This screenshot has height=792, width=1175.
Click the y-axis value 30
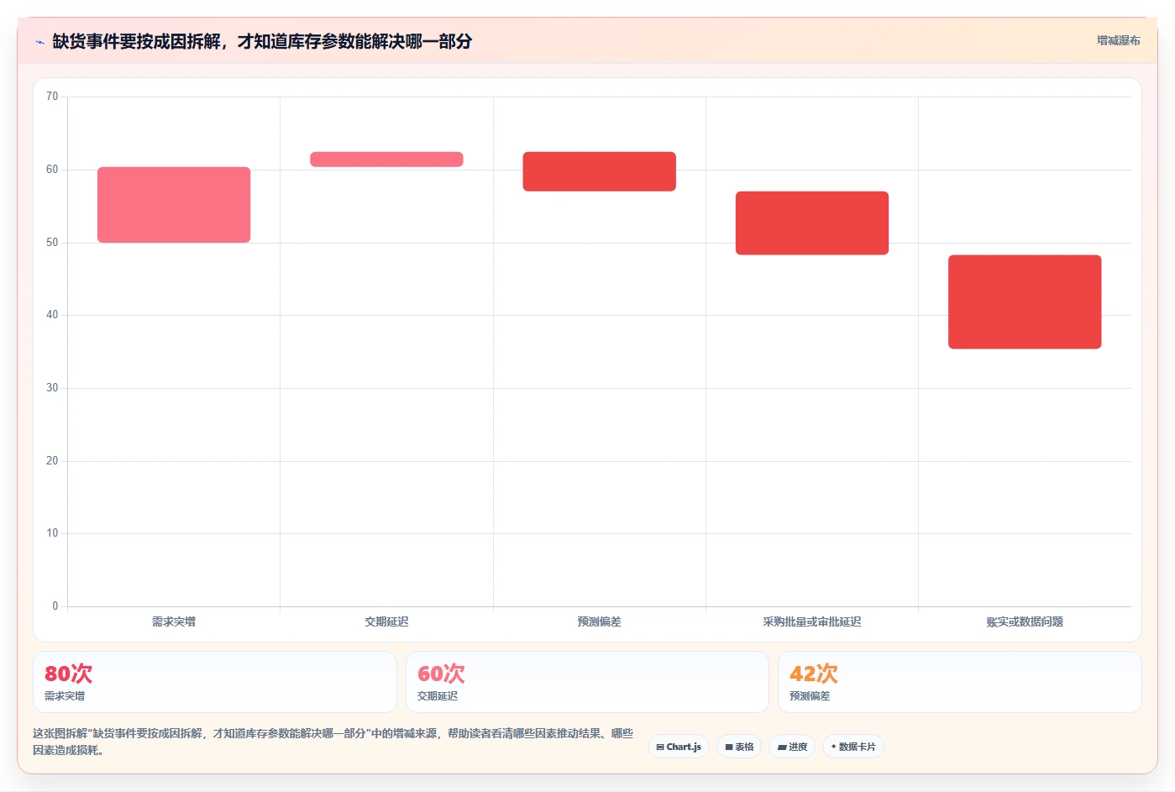pos(52,388)
